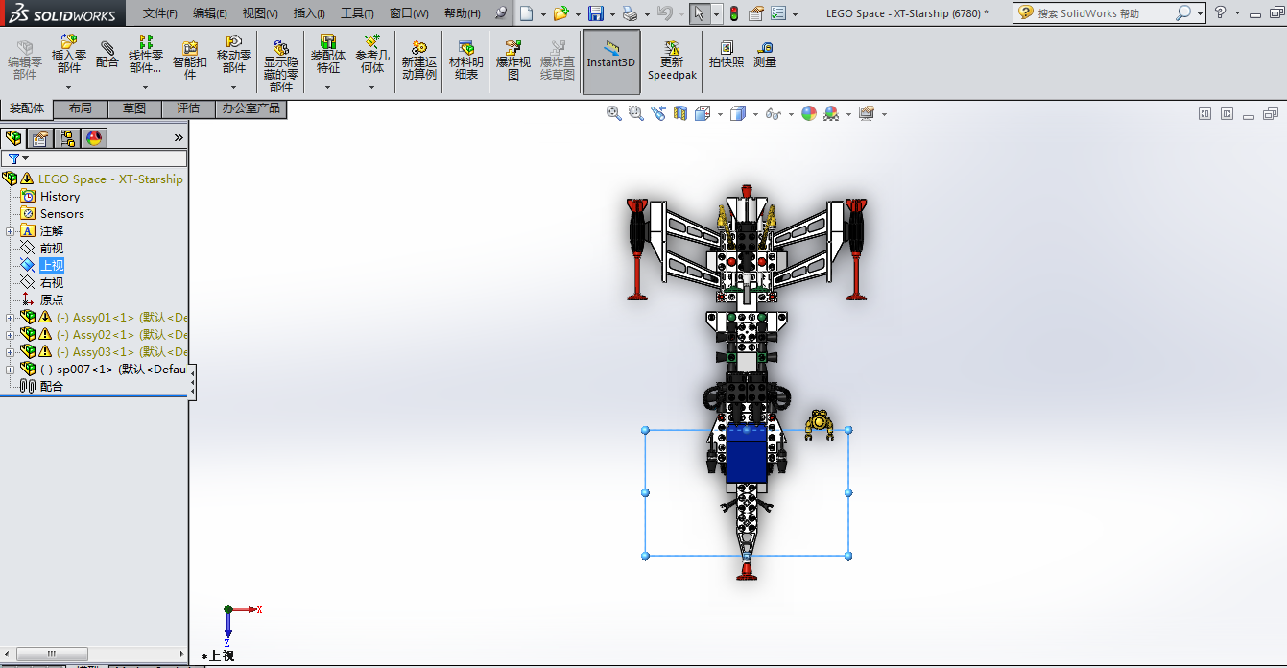Expand the 注解 (Annotations) tree node

click(11, 231)
